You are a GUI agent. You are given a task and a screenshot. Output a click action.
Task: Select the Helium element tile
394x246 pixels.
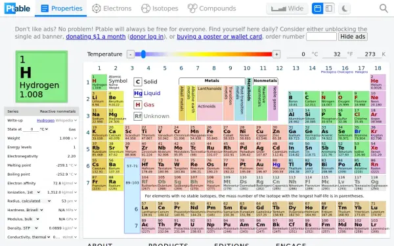coord(378,82)
